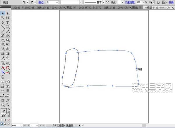This screenshot has width=175, height=128.
Task: Open the 变换 transform panel link
Action: point(171,2)
